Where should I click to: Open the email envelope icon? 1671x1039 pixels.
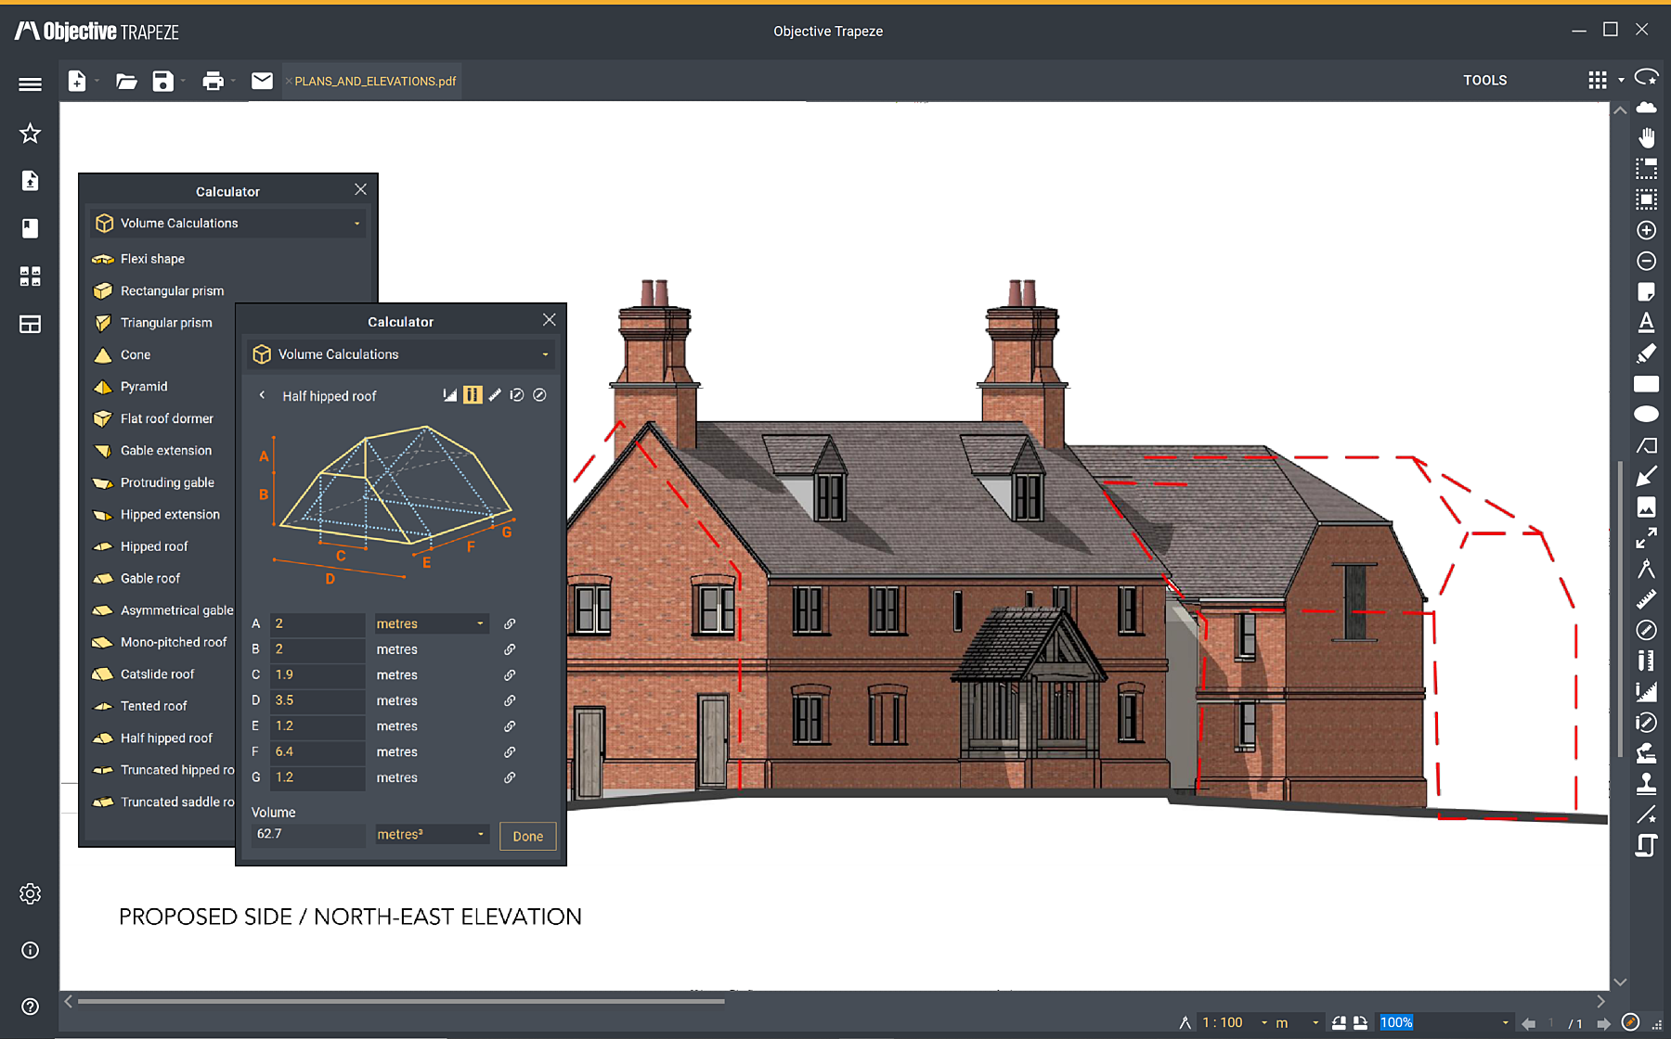click(263, 81)
